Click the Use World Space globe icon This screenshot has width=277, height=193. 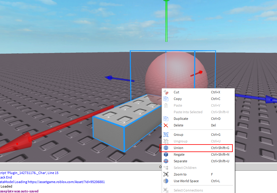click(x=166, y=181)
